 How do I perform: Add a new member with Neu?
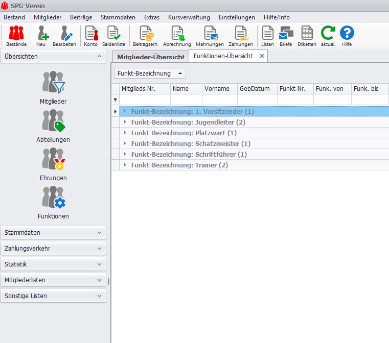click(41, 36)
